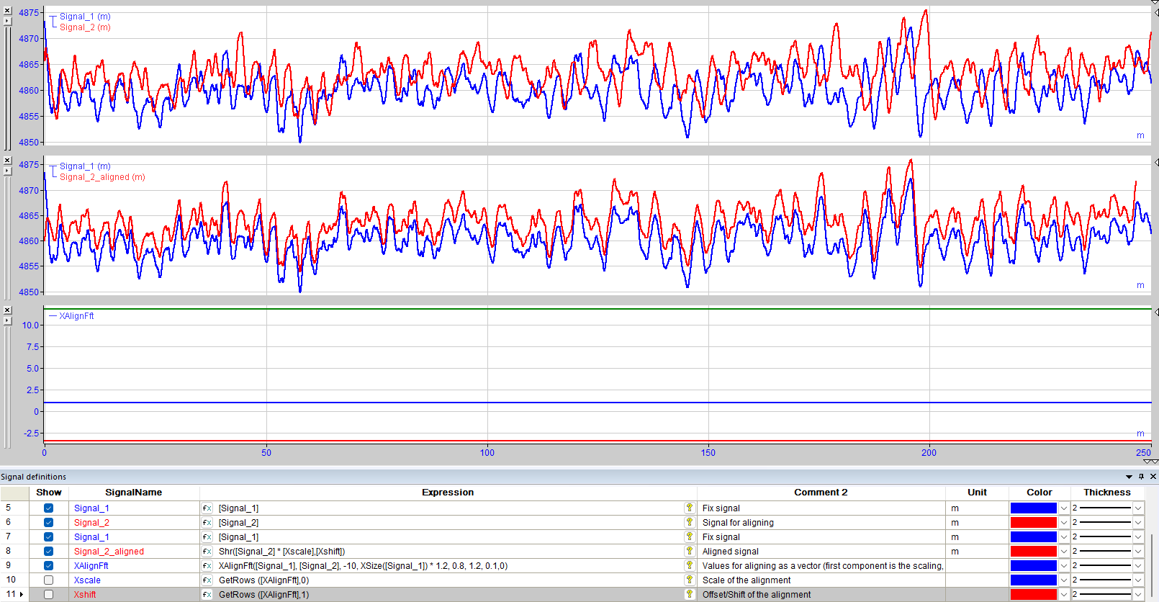Click the fx icon in the Xscale row
The height and width of the screenshot is (602, 1159).
click(207, 580)
